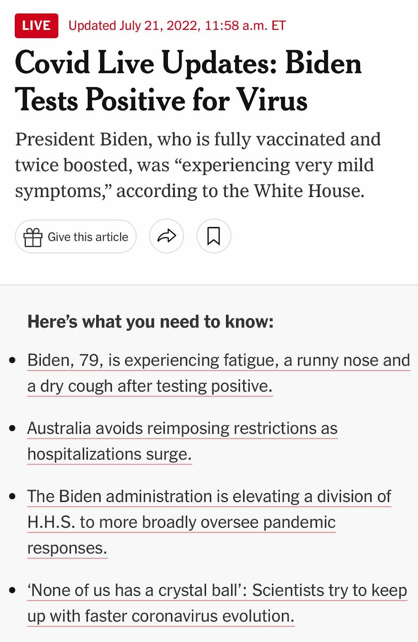The height and width of the screenshot is (642, 418).
Task: Tap the red LIVE badge
Action: point(36,26)
